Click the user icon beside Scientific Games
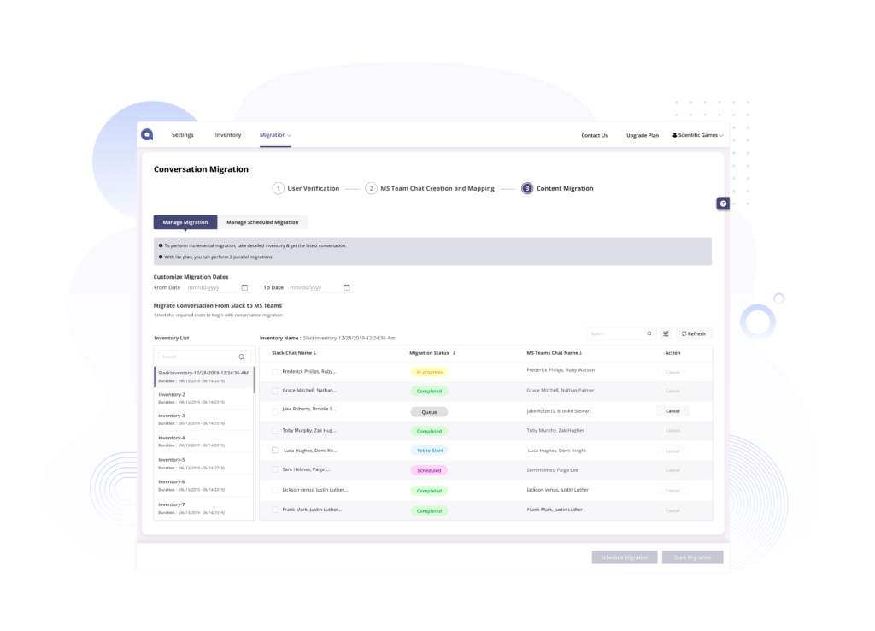The height and width of the screenshot is (631, 875). point(676,134)
